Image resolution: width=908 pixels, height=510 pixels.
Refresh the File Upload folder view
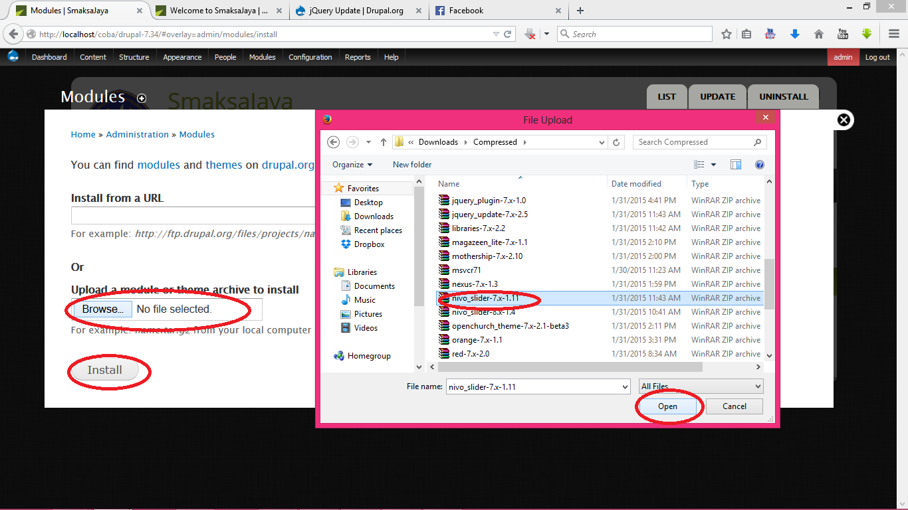(x=616, y=142)
